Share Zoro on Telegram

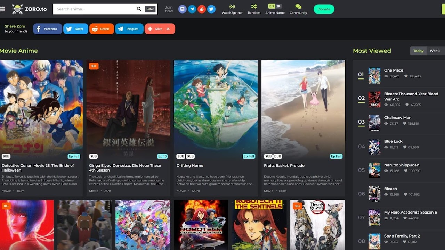[x=129, y=29]
